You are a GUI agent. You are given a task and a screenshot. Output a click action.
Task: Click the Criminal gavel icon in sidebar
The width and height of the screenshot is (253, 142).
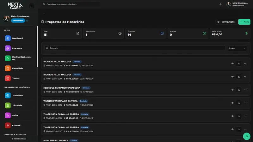[x=8, y=125]
